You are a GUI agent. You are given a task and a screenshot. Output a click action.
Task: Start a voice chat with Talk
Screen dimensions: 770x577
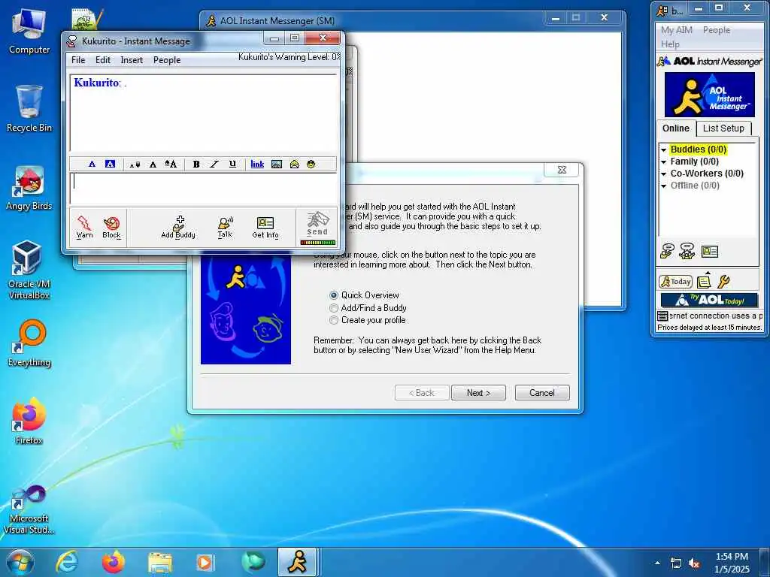(225, 227)
